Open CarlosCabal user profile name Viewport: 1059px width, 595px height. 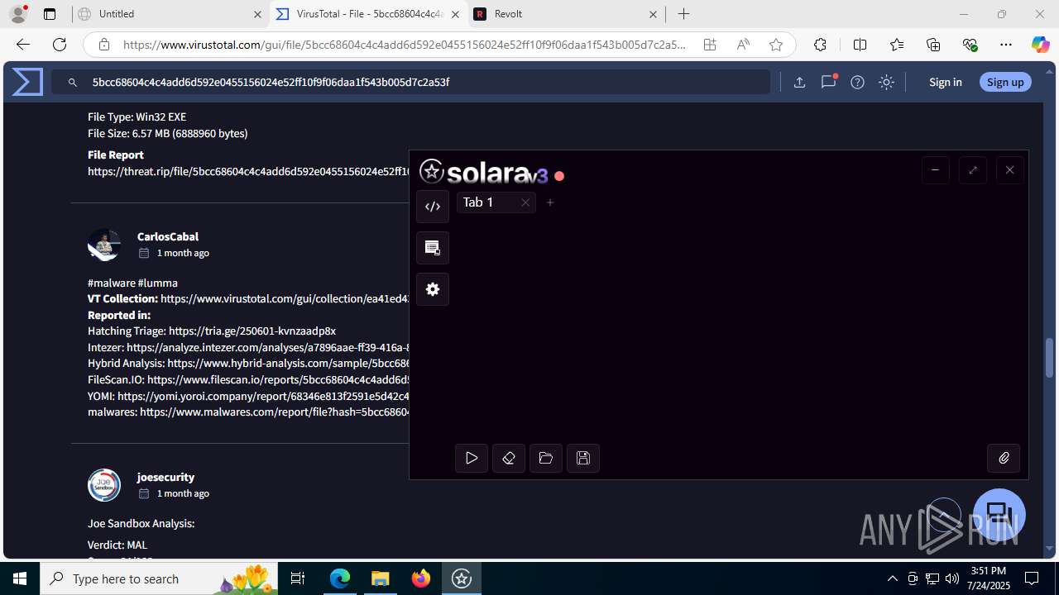[168, 236]
